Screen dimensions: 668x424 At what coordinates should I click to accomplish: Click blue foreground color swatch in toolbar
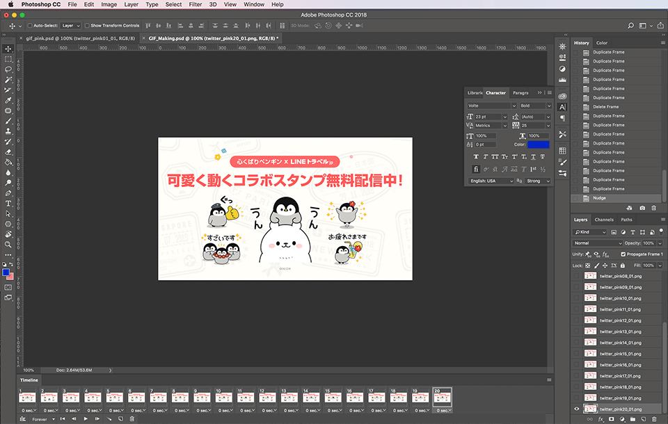click(6, 272)
